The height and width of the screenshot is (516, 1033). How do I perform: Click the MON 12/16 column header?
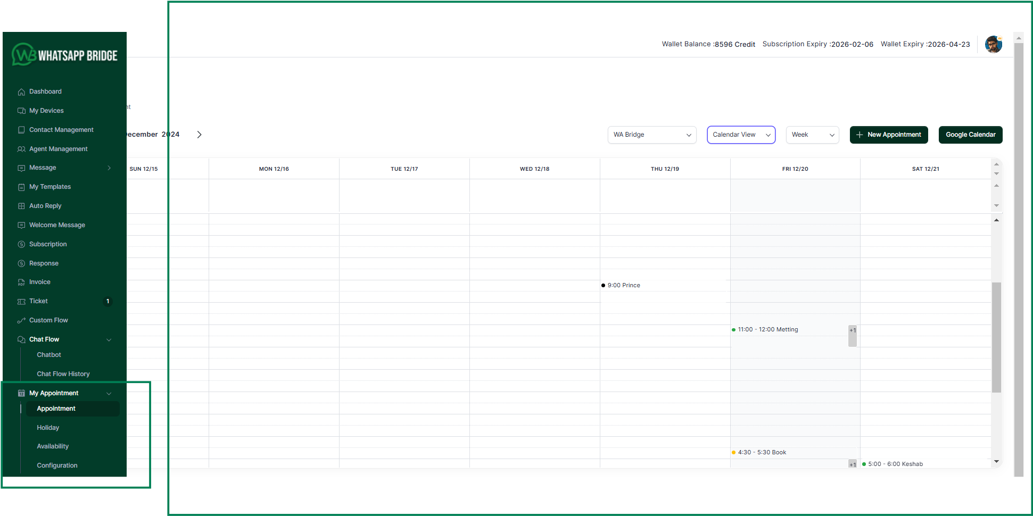click(274, 169)
